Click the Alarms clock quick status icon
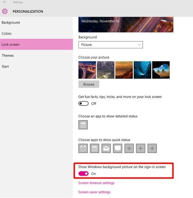 click(83, 148)
